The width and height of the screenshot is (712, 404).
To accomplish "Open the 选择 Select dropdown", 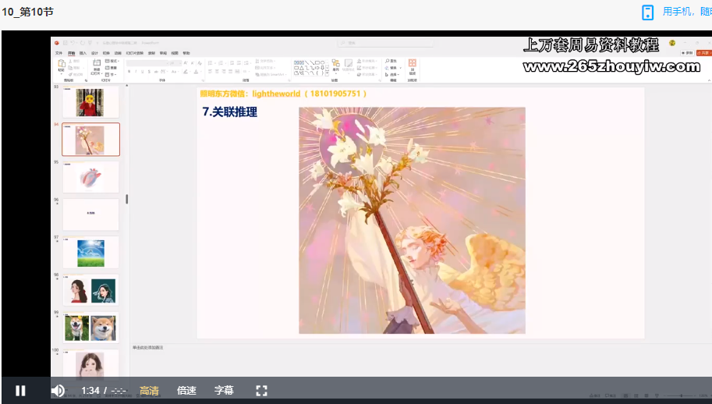I will (391, 74).
